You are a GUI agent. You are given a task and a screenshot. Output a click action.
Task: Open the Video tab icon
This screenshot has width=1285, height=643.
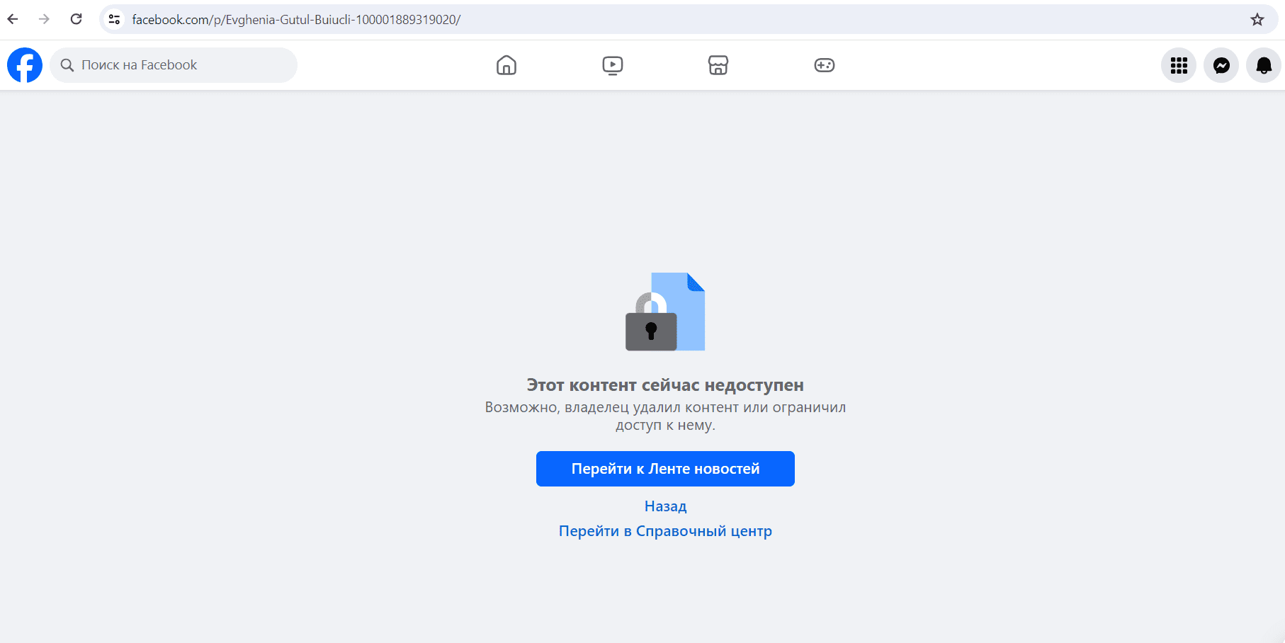pos(612,65)
